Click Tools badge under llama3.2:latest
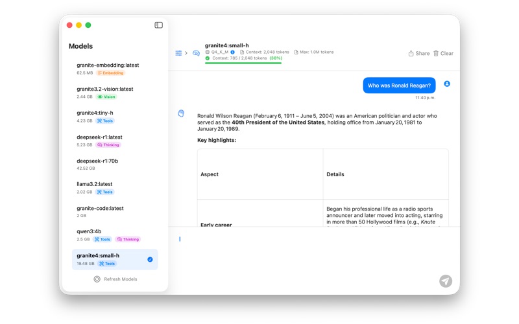The height and width of the screenshot is (324, 519). point(105,192)
